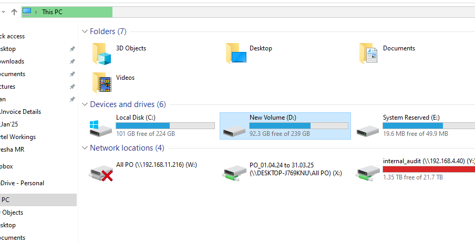Open the PO_01.04.24 to 31.03.25 (X:) network drive icon
The image size is (475, 244).
(234, 174)
